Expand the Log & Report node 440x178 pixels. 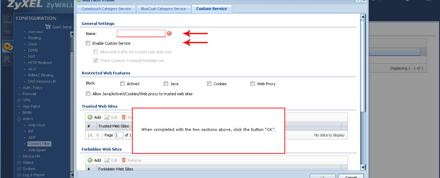click(x=19, y=175)
